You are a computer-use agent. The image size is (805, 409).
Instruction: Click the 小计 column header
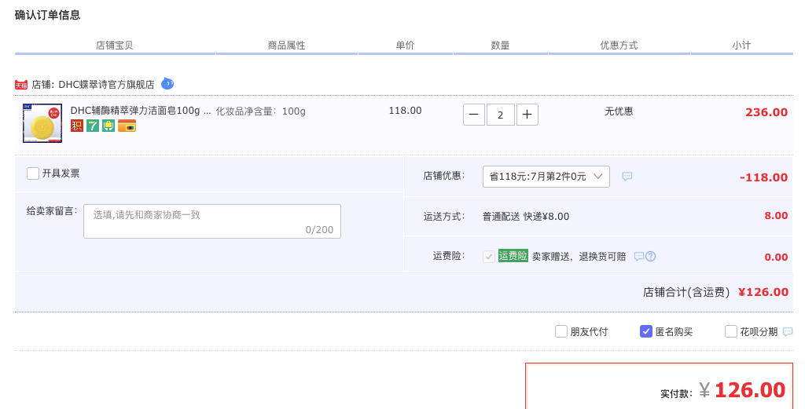point(741,45)
